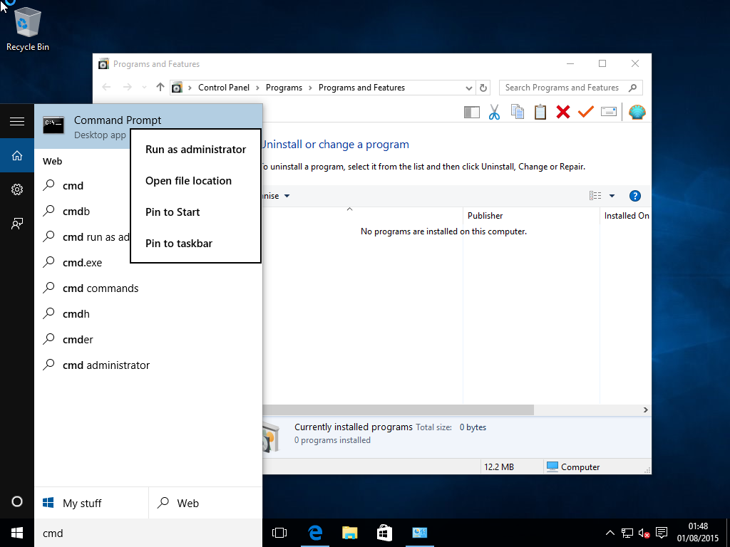Click the cmd commands web suggestion
Image resolution: width=730 pixels, height=547 pixels.
click(x=148, y=288)
